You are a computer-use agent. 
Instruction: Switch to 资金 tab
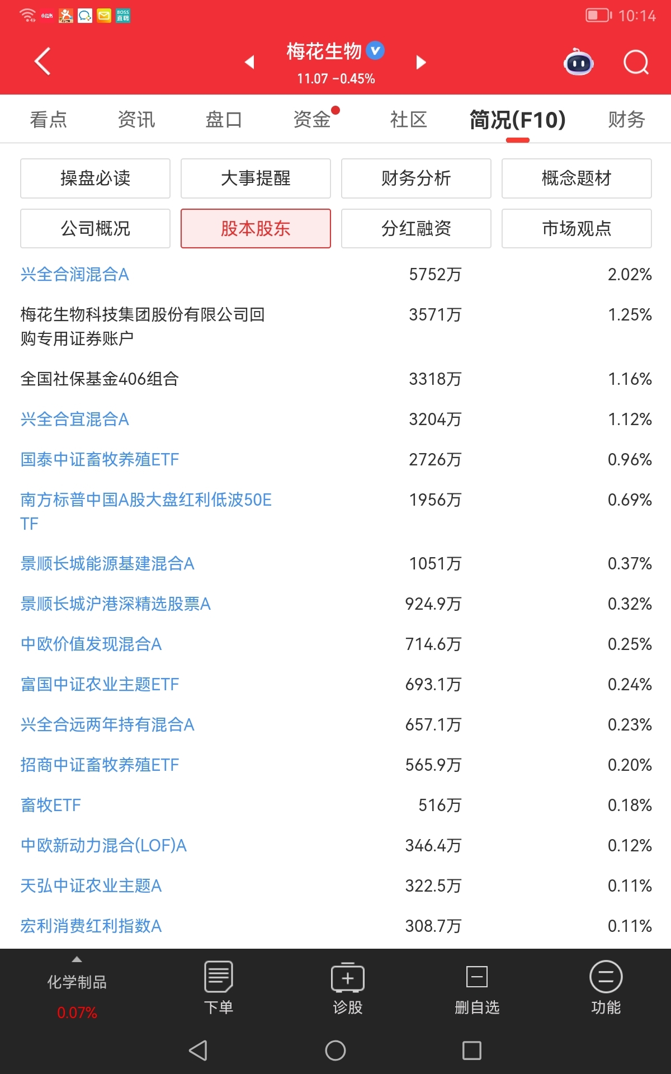pos(312,119)
